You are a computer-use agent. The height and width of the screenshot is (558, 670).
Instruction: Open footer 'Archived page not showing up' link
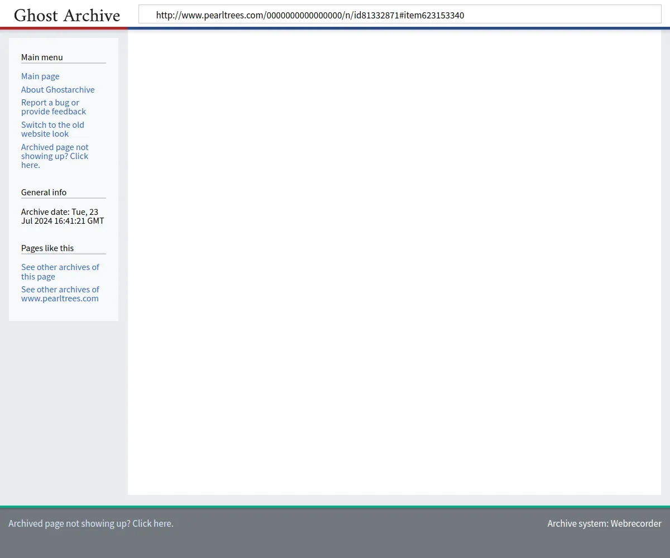(x=91, y=523)
